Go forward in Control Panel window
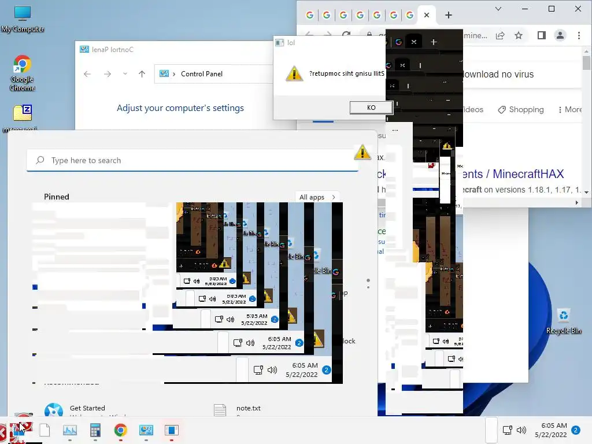592x444 pixels. (x=107, y=74)
